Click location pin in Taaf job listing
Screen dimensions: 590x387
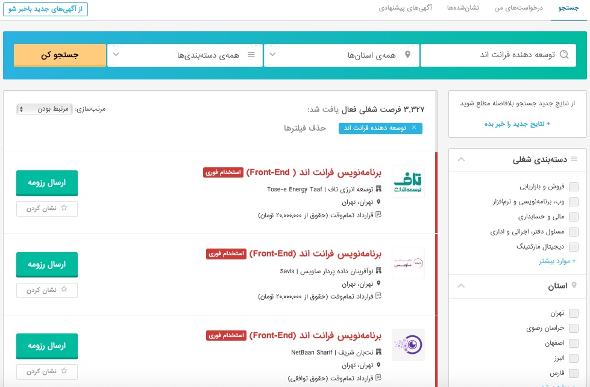[378, 202]
